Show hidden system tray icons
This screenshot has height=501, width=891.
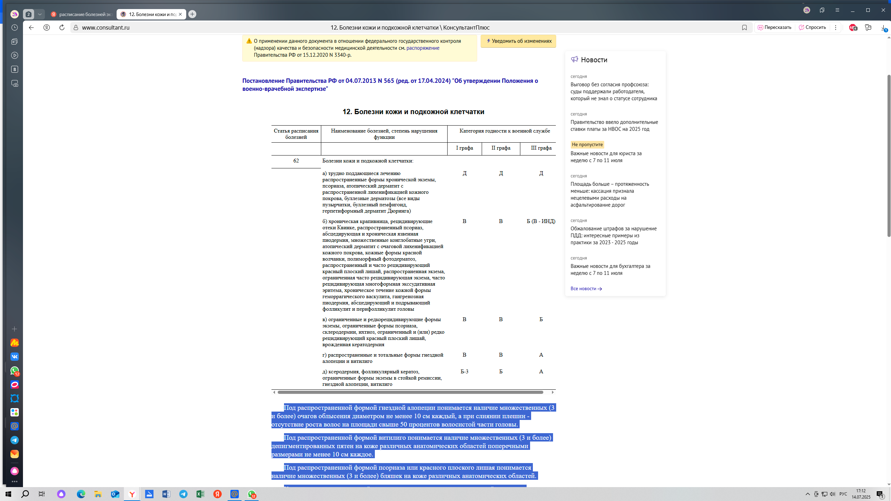click(x=808, y=494)
